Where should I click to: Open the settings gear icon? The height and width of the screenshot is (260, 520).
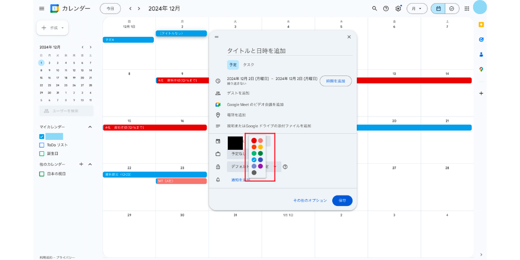tap(398, 9)
